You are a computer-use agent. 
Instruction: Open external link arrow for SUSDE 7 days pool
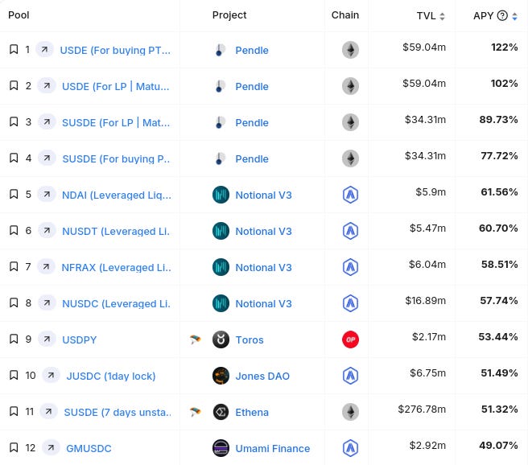pyautogui.click(x=48, y=411)
